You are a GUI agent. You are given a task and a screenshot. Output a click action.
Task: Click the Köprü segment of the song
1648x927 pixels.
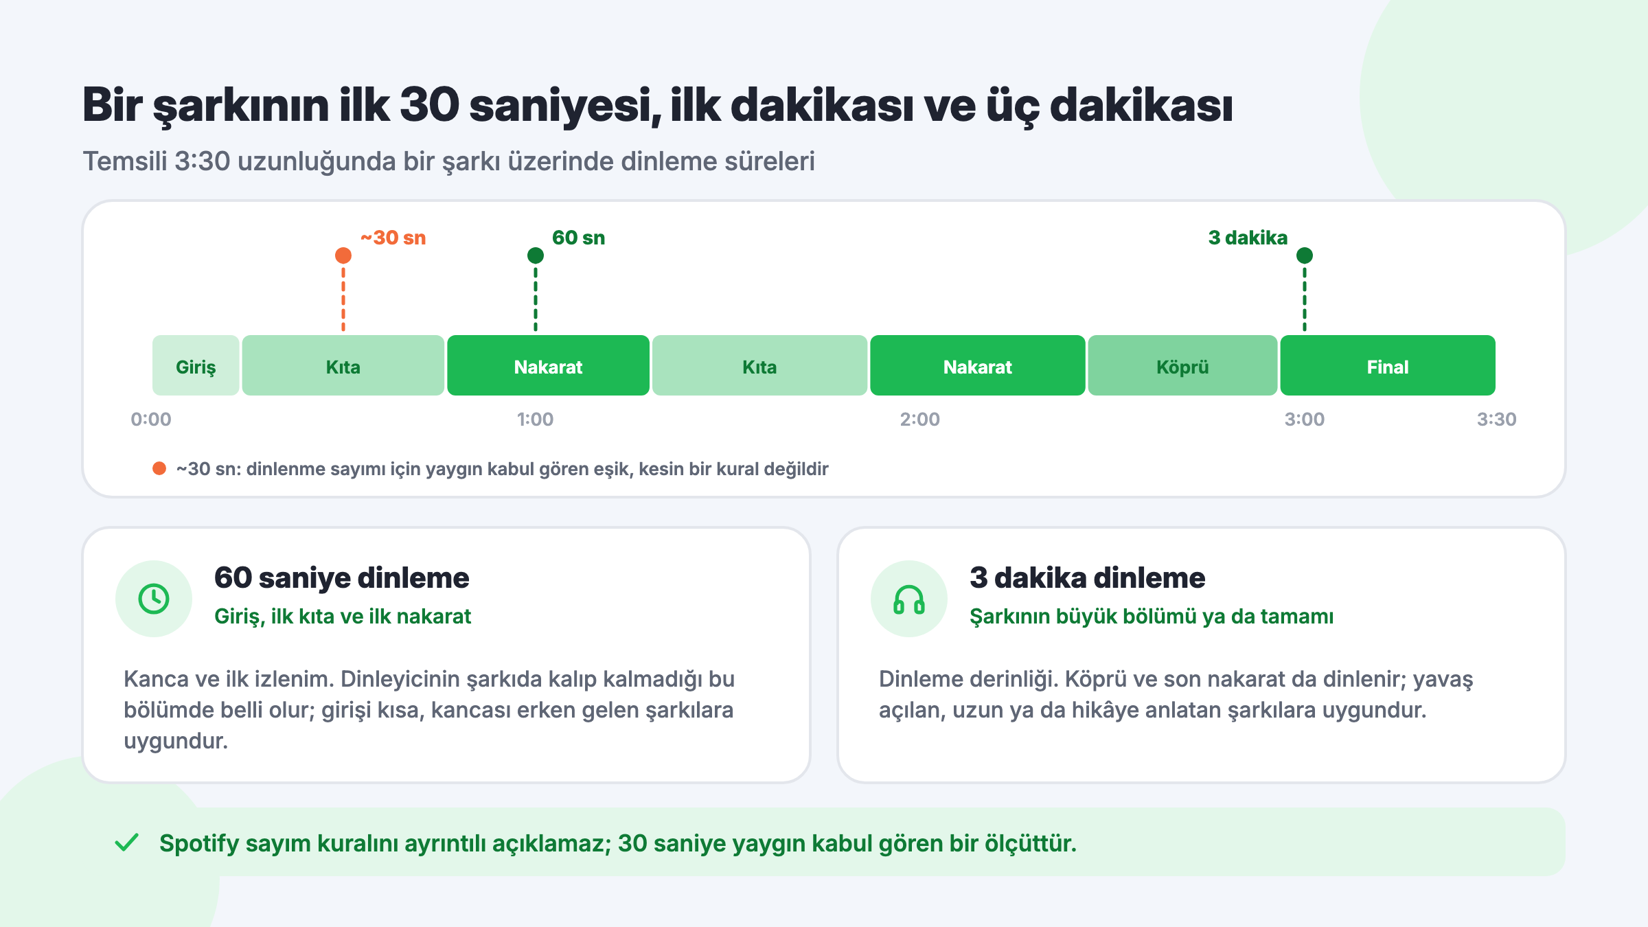1182,365
